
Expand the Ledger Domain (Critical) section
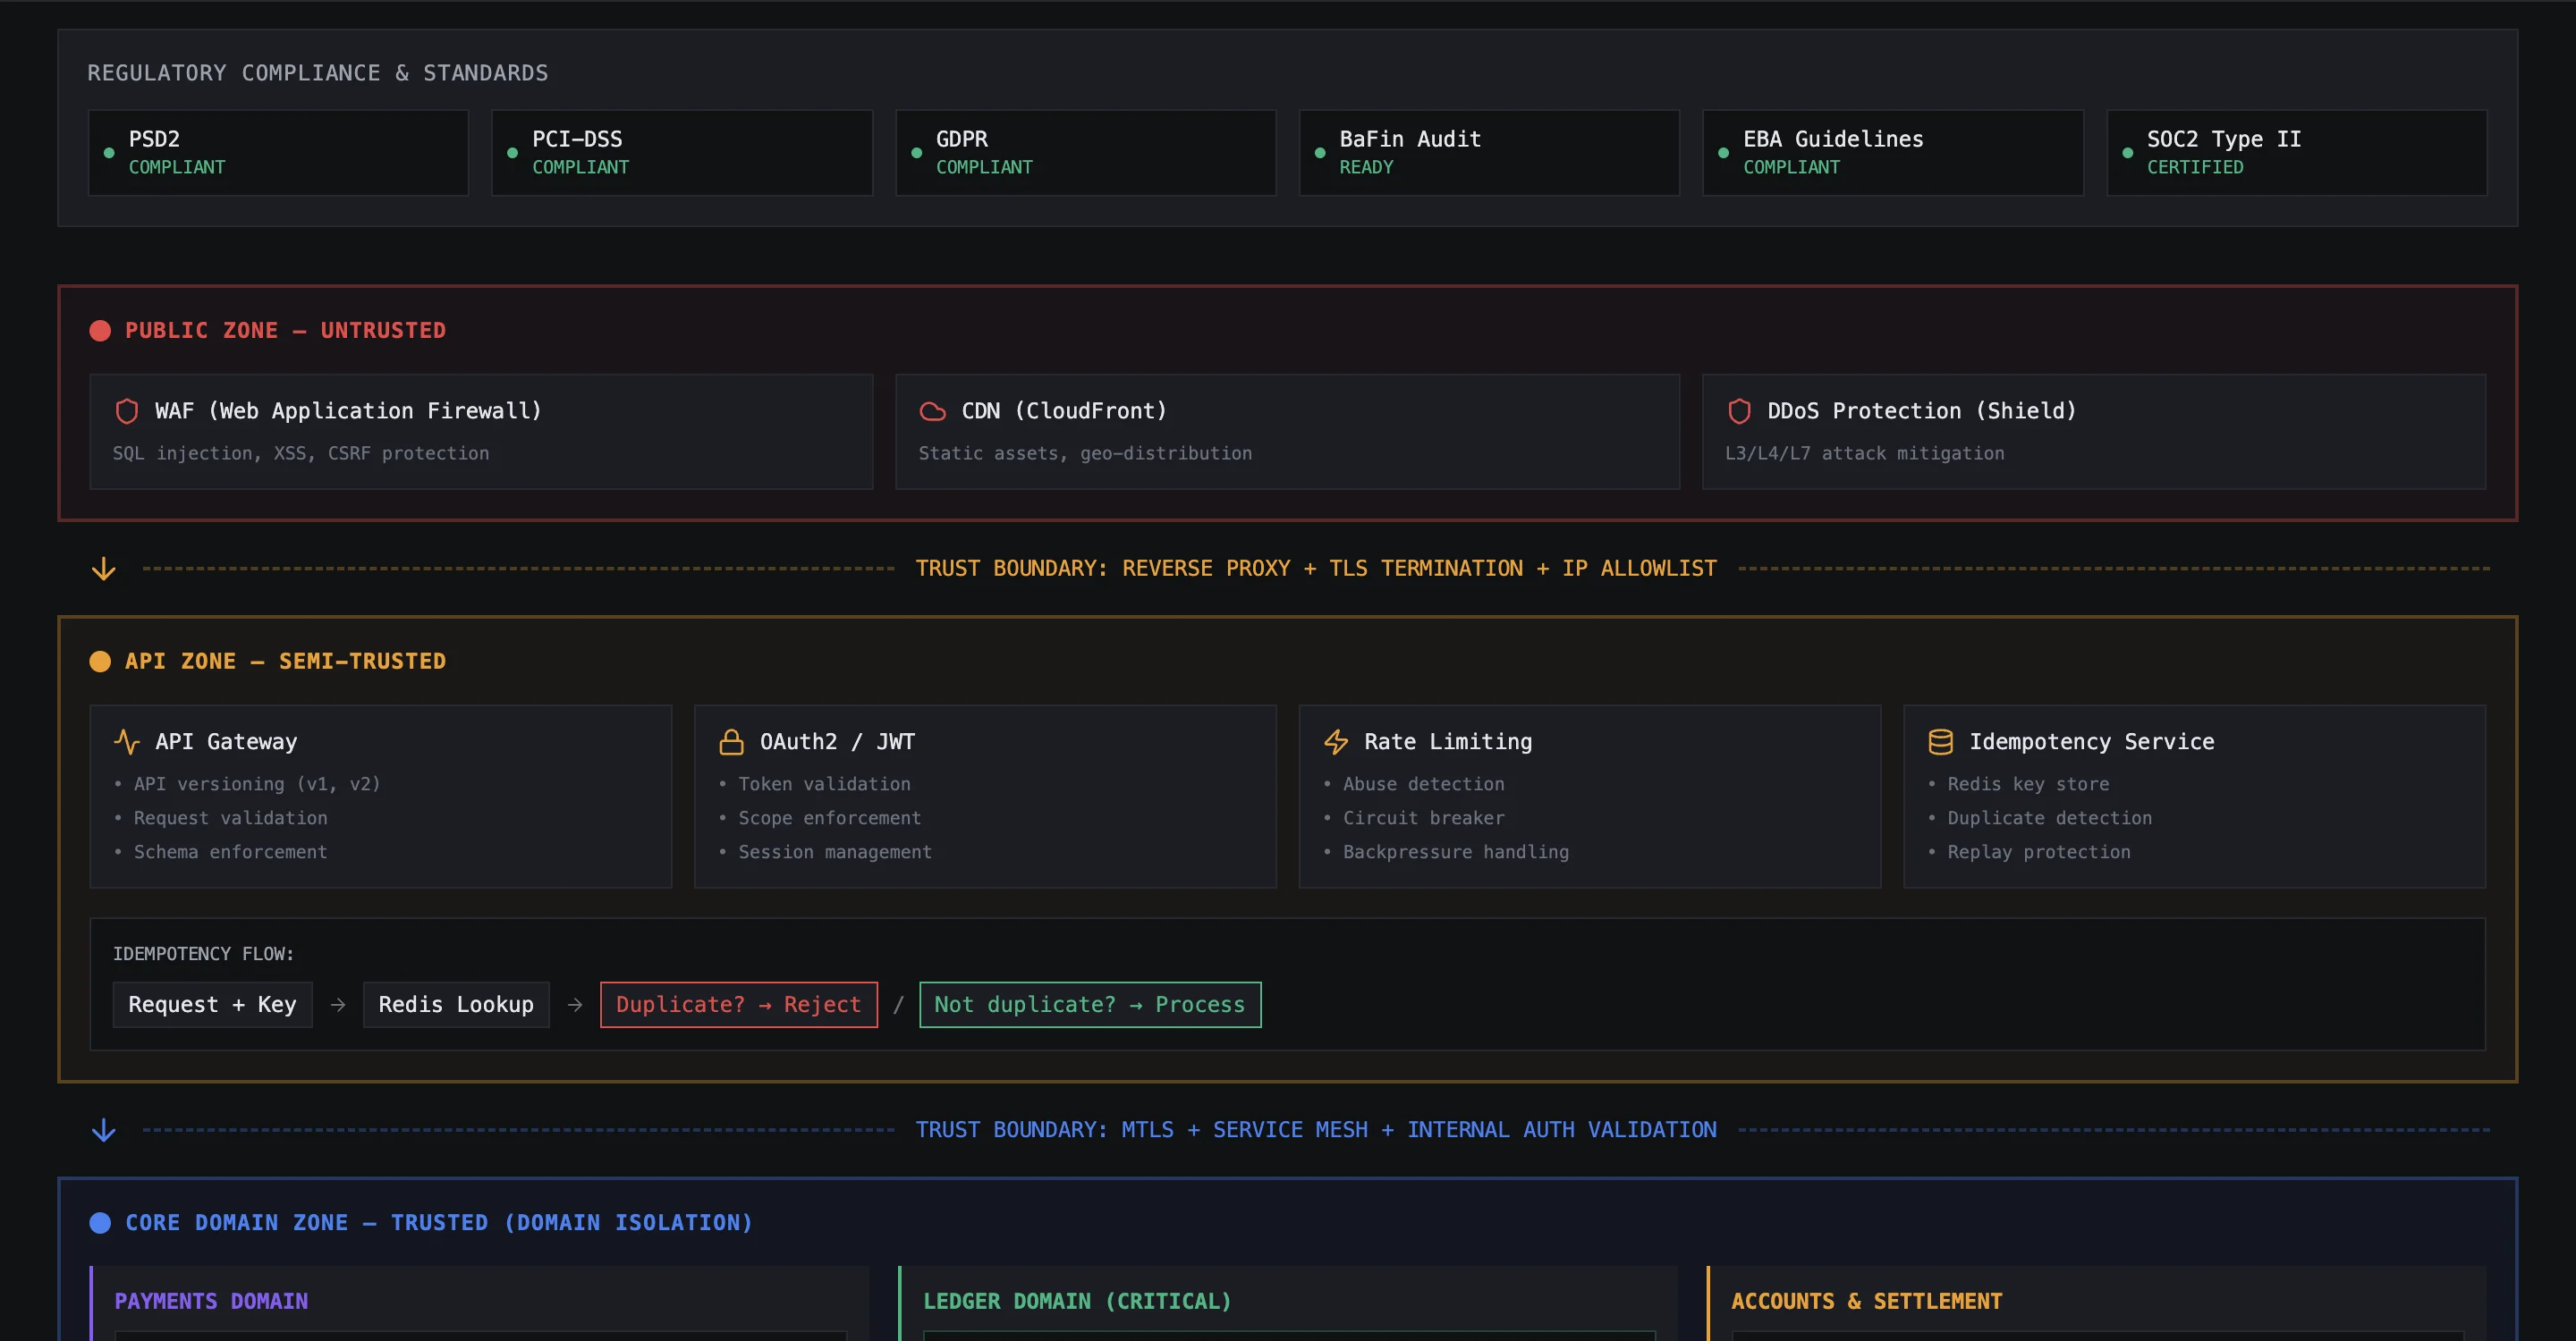tap(1076, 1301)
